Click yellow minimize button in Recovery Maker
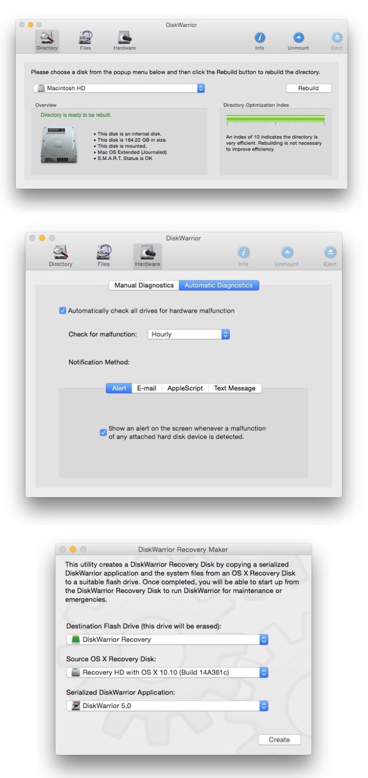Image resolution: width=368 pixels, height=778 pixels. (73, 549)
